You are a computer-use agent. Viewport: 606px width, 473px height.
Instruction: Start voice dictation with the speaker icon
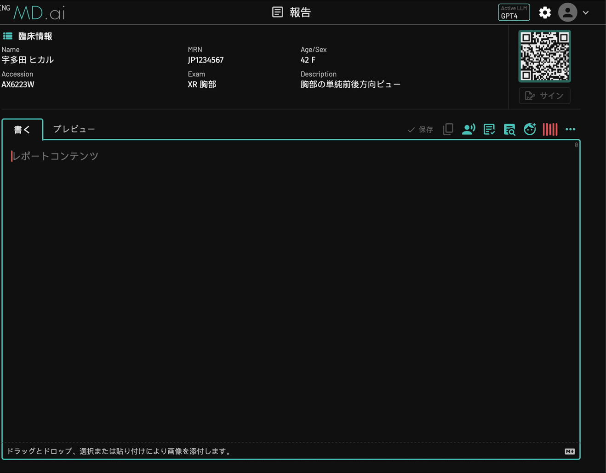click(468, 129)
